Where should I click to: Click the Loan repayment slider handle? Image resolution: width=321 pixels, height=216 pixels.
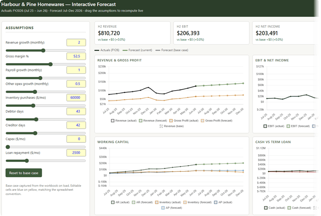[27, 161]
